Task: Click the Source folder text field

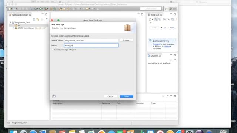Action: [91, 40]
